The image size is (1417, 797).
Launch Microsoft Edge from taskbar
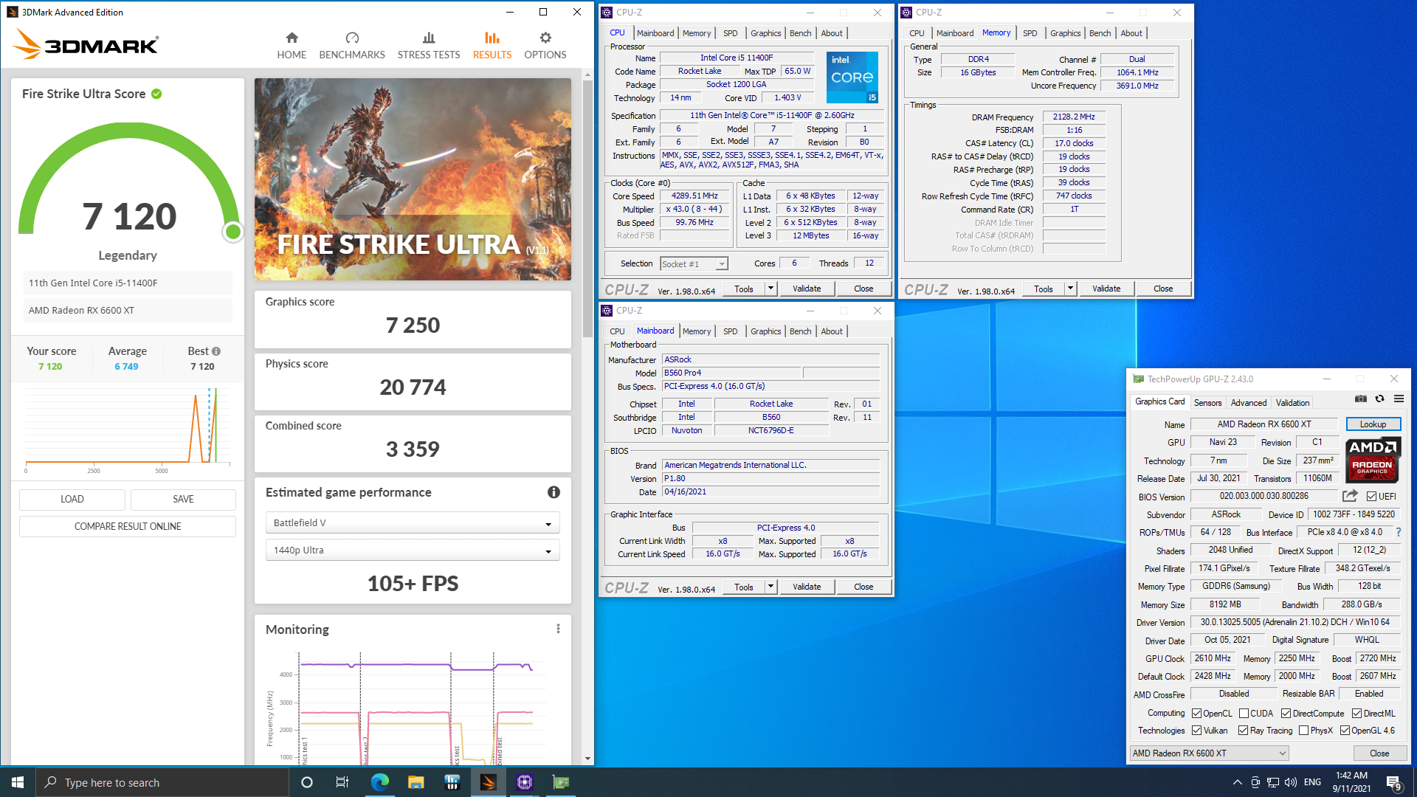(379, 782)
